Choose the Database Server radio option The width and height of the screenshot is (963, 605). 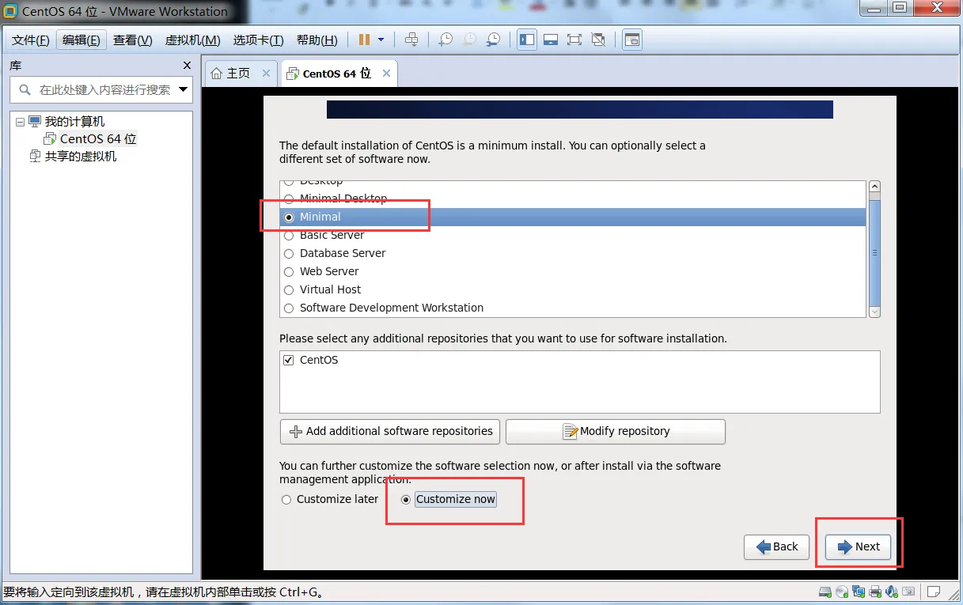[x=289, y=254]
